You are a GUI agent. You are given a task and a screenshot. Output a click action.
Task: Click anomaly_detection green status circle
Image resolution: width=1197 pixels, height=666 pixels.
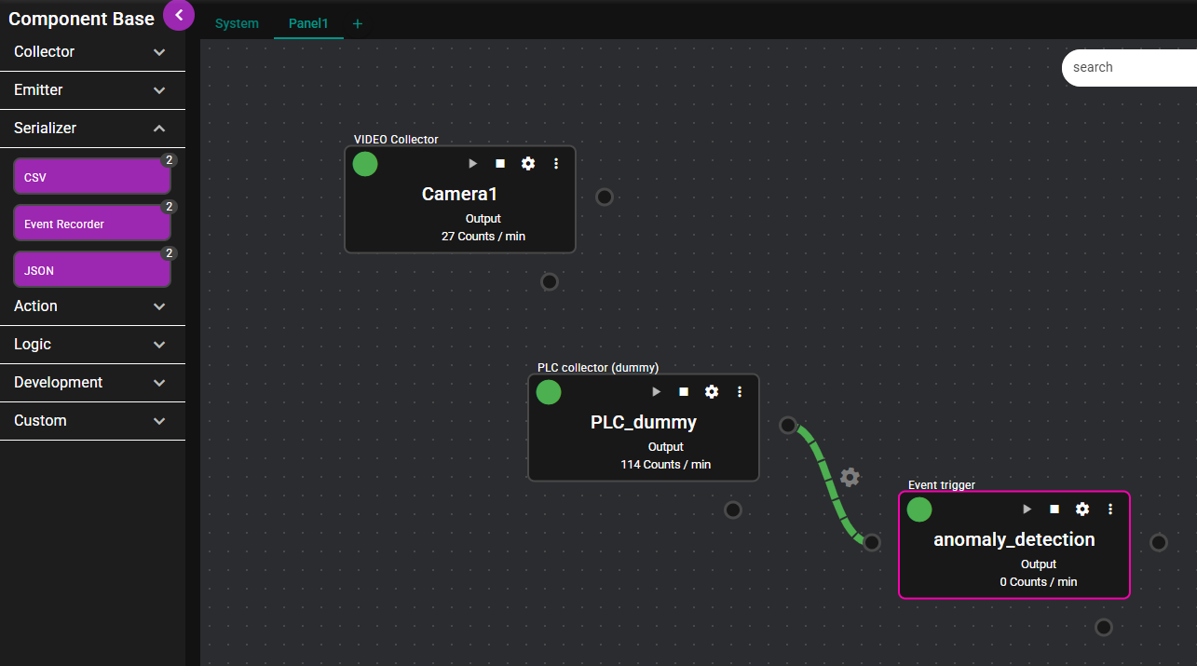919,510
